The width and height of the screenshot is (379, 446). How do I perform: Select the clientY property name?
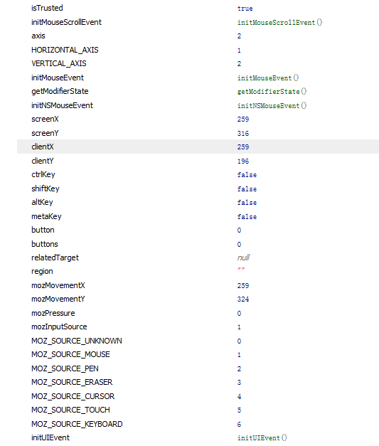click(43, 161)
